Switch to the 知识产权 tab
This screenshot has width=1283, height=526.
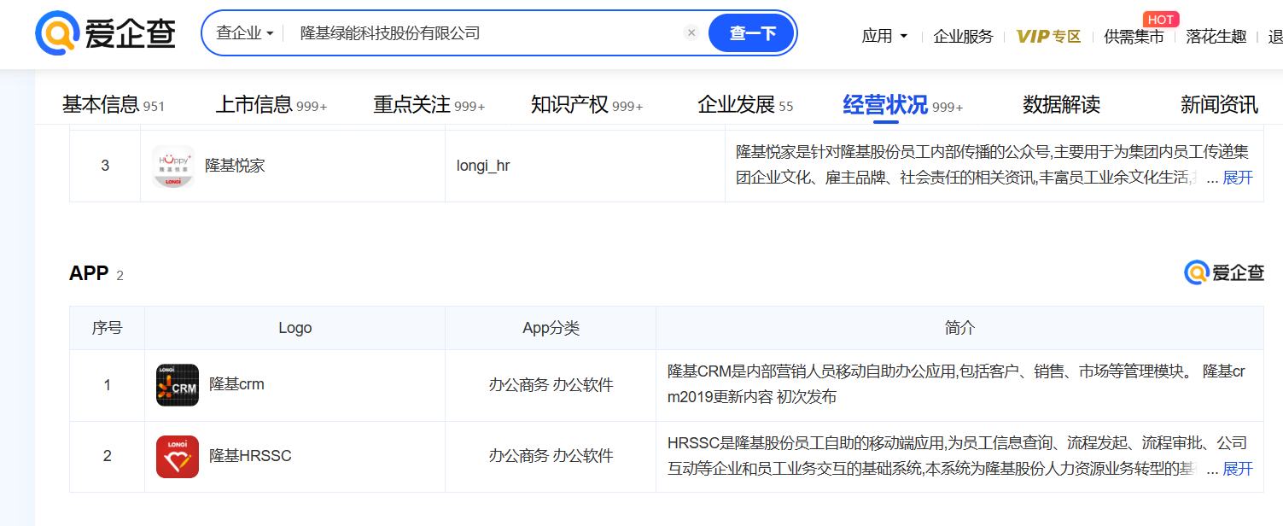586,105
